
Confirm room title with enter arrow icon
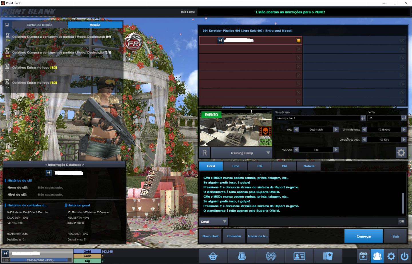(x=363, y=118)
